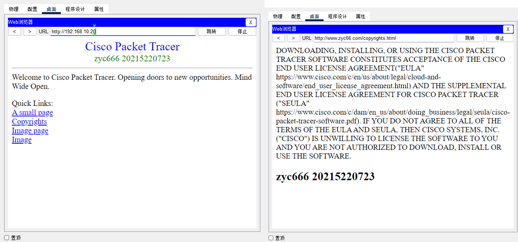Open the 'Image page' link
Viewport: 518px width, 242px height.
pyautogui.click(x=30, y=131)
